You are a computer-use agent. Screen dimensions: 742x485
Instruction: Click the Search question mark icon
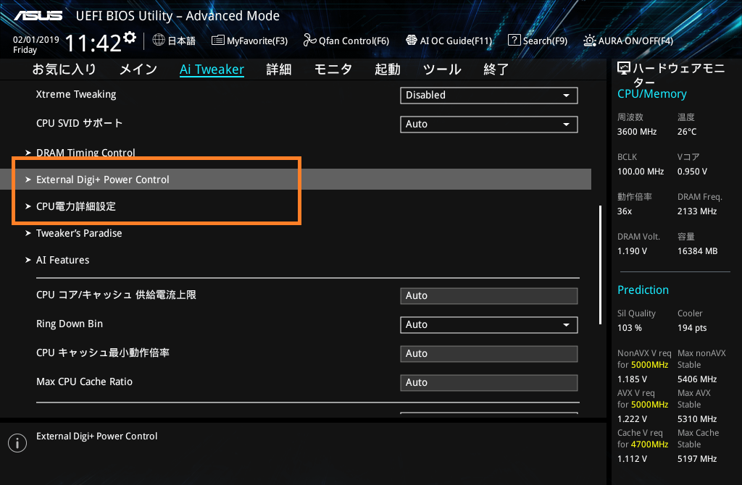point(514,41)
